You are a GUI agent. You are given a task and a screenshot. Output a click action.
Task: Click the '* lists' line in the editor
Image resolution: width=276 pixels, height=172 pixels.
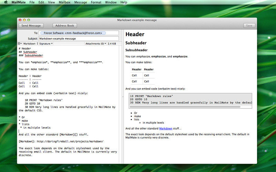[24, 124]
